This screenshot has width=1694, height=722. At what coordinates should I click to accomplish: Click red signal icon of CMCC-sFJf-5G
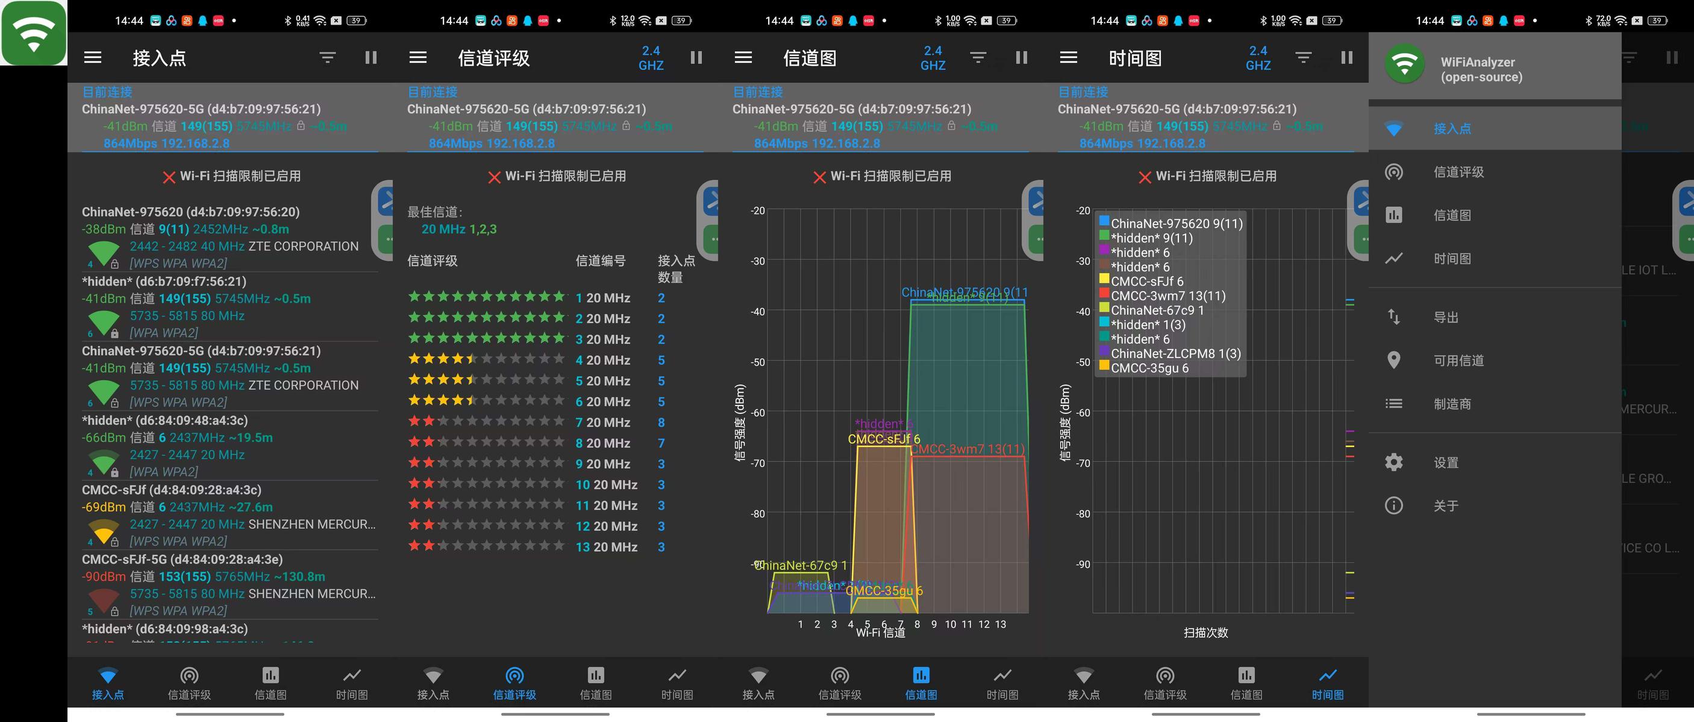click(x=103, y=600)
